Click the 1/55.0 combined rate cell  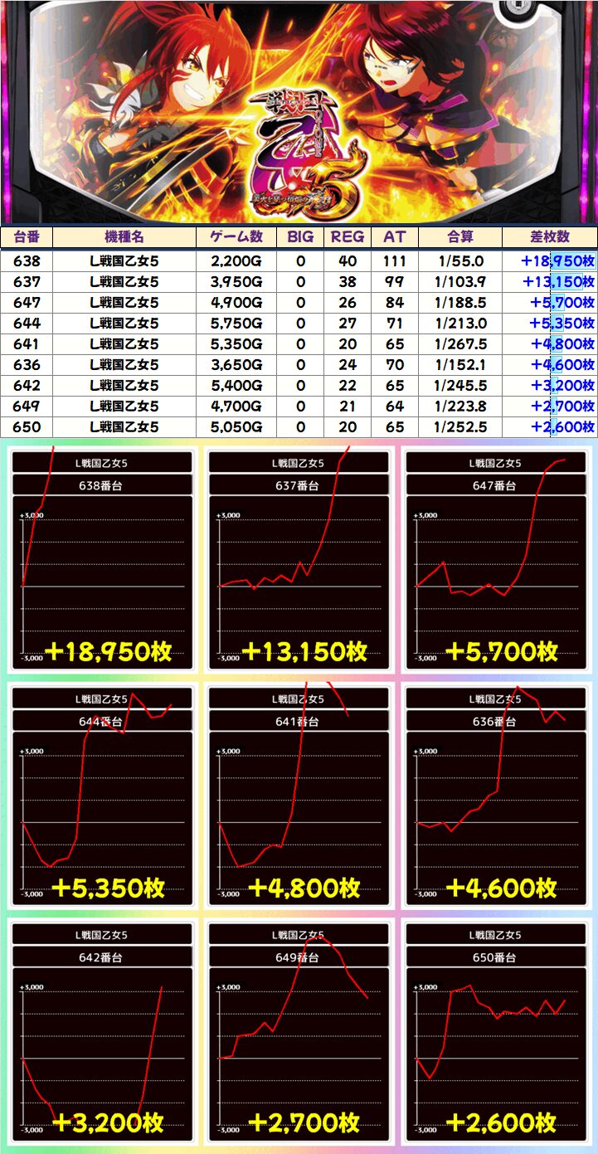click(460, 261)
